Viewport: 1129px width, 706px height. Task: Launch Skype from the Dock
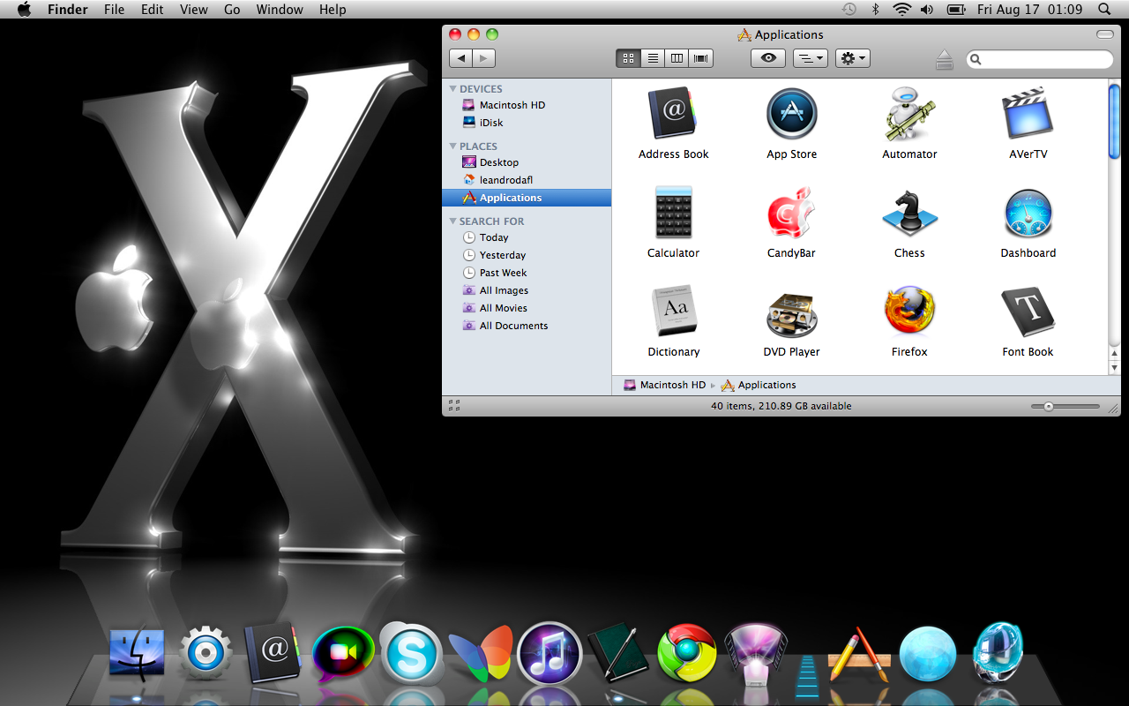[x=411, y=654]
